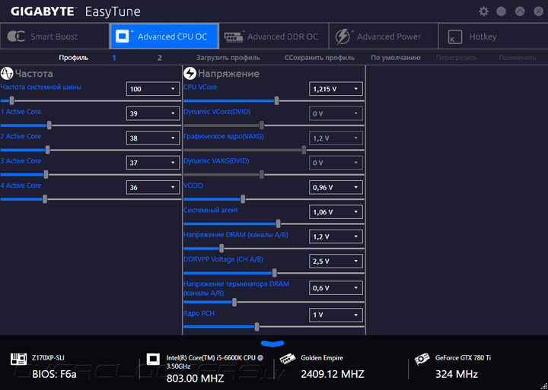Viewport: 548px width, 390px height.
Task: Click the DDRVPP Voltage slider handle
Action: tap(274, 273)
